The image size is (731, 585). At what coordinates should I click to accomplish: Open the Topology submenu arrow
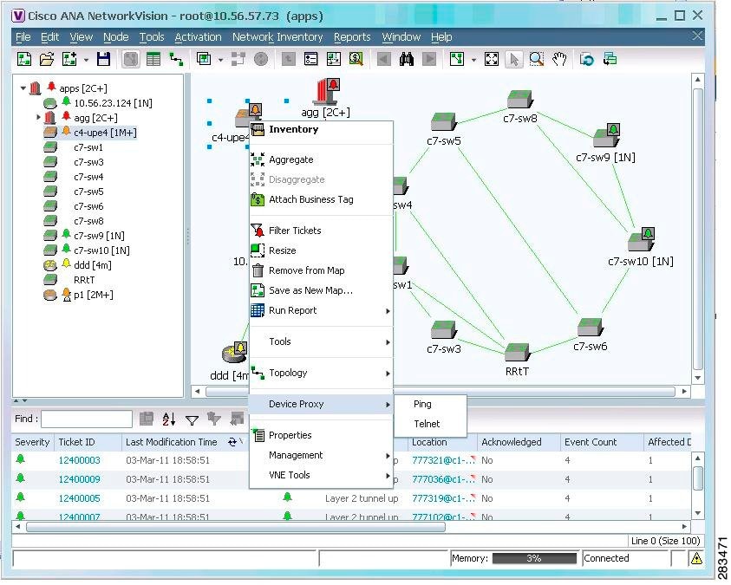click(388, 373)
